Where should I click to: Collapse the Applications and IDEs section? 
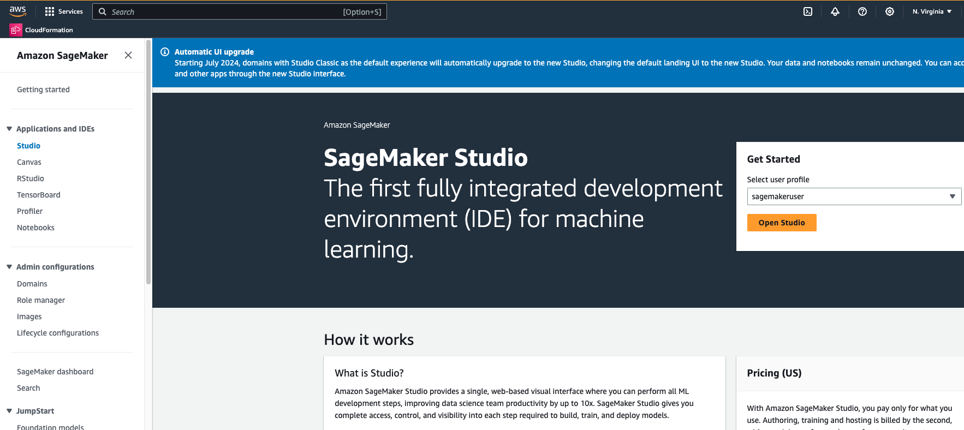(x=9, y=129)
